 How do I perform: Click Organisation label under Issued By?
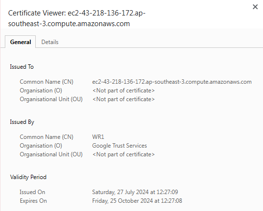click(41, 146)
